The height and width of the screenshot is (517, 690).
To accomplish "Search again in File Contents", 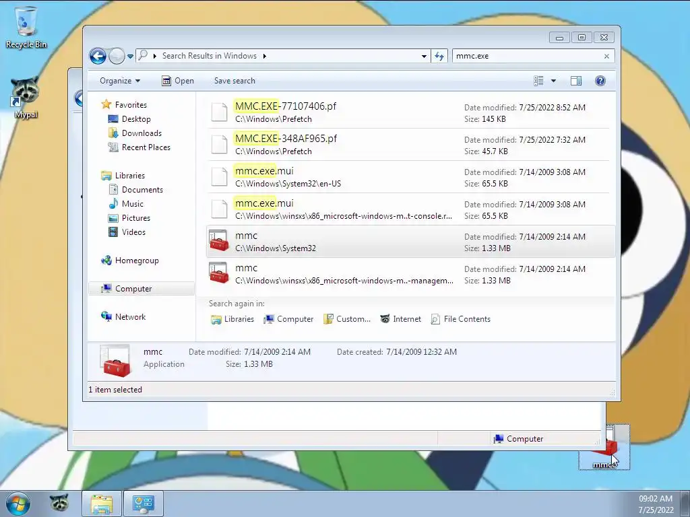I will point(460,319).
